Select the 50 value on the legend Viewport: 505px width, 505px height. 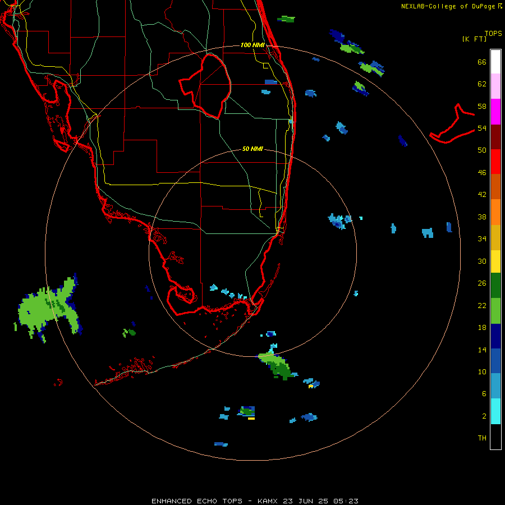click(x=482, y=150)
